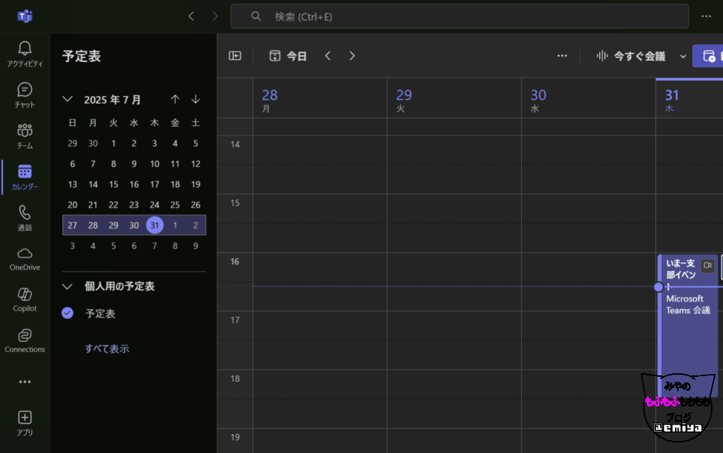The image size is (723, 453).
Task: Open the Calls phone icon
Action: [x=25, y=212]
